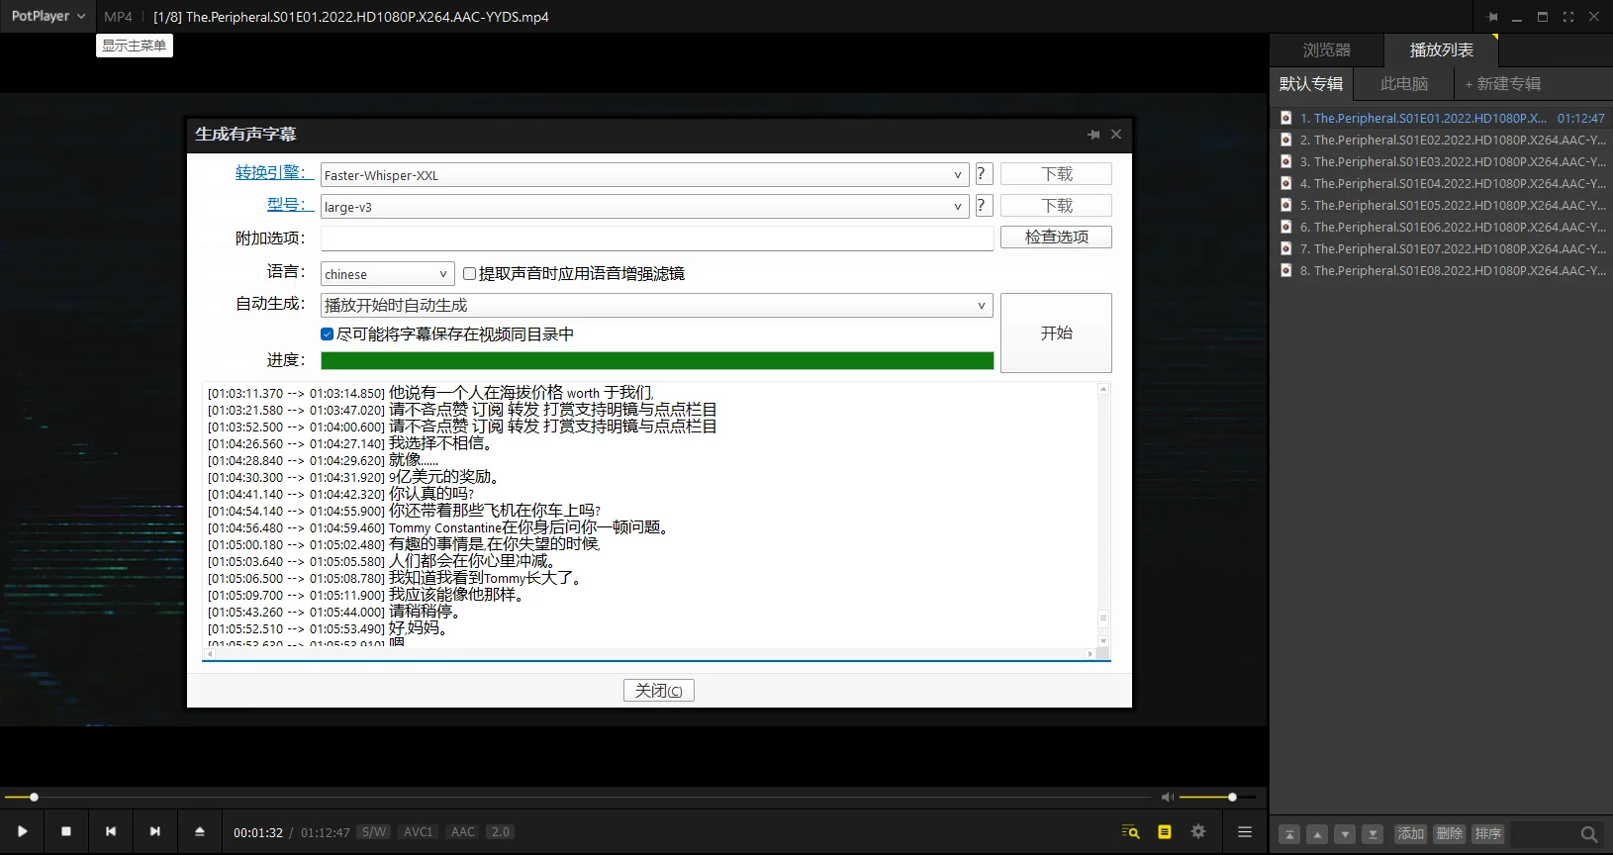The width and height of the screenshot is (1613, 855).
Task: Click the Stop playback button
Action: (66, 832)
